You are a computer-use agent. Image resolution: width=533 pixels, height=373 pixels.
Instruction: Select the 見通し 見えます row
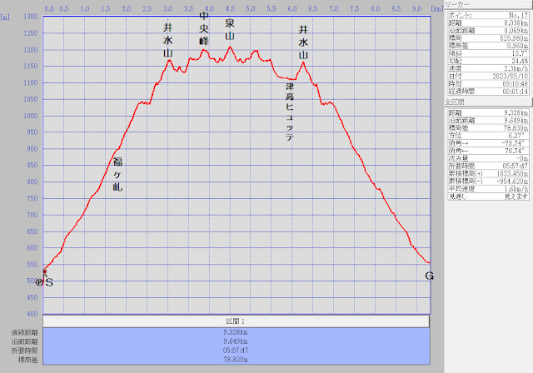488,196
